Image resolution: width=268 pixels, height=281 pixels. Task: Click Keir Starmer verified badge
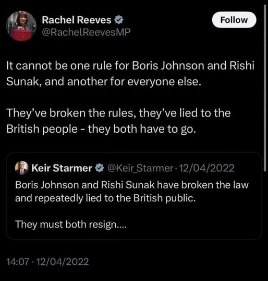click(100, 168)
